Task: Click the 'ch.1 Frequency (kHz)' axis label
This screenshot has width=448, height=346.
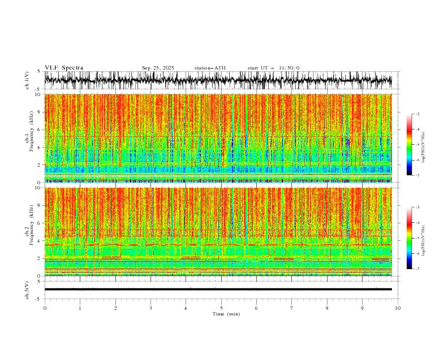Action: pyautogui.click(x=29, y=131)
